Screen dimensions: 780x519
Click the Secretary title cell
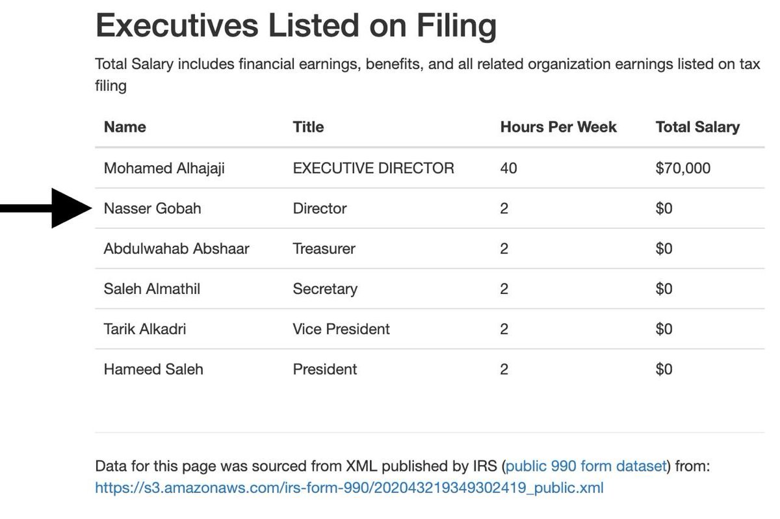[325, 289]
